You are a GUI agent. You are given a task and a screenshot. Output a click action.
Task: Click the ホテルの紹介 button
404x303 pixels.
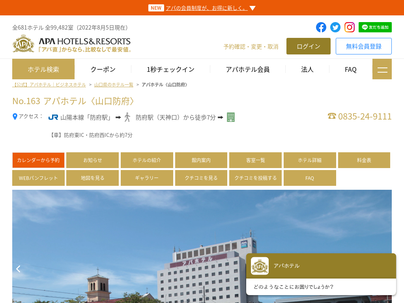tap(147, 160)
